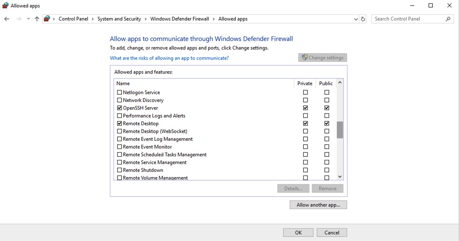Check the Netlogon Service app checkbox

[x=119, y=92]
